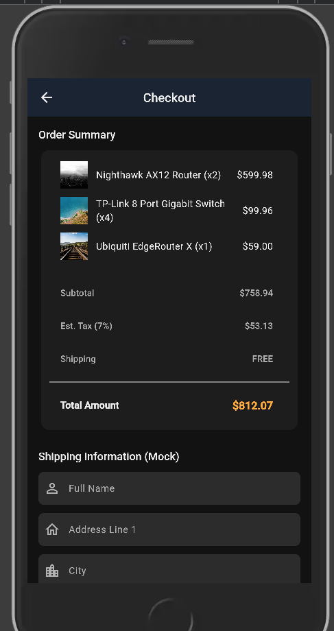
Task: Click the Subtotal value $758.94
Action: pos(257,293)
